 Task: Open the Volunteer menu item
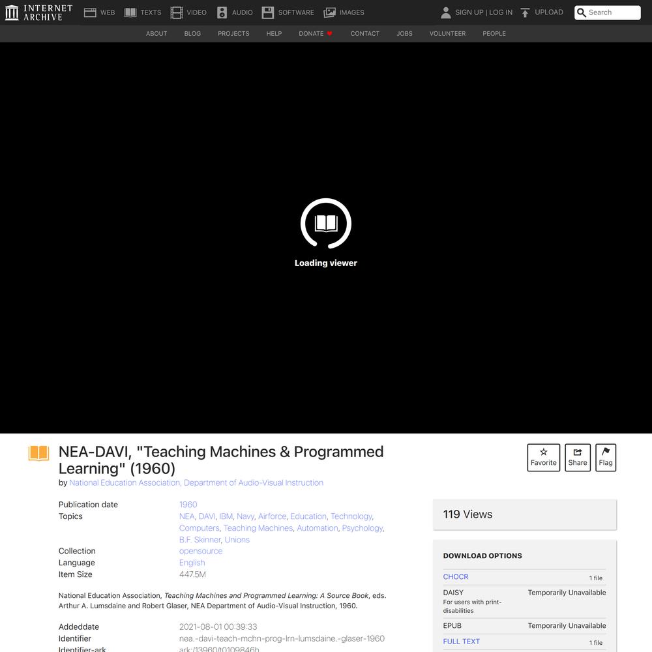click(x=447, y=33)
